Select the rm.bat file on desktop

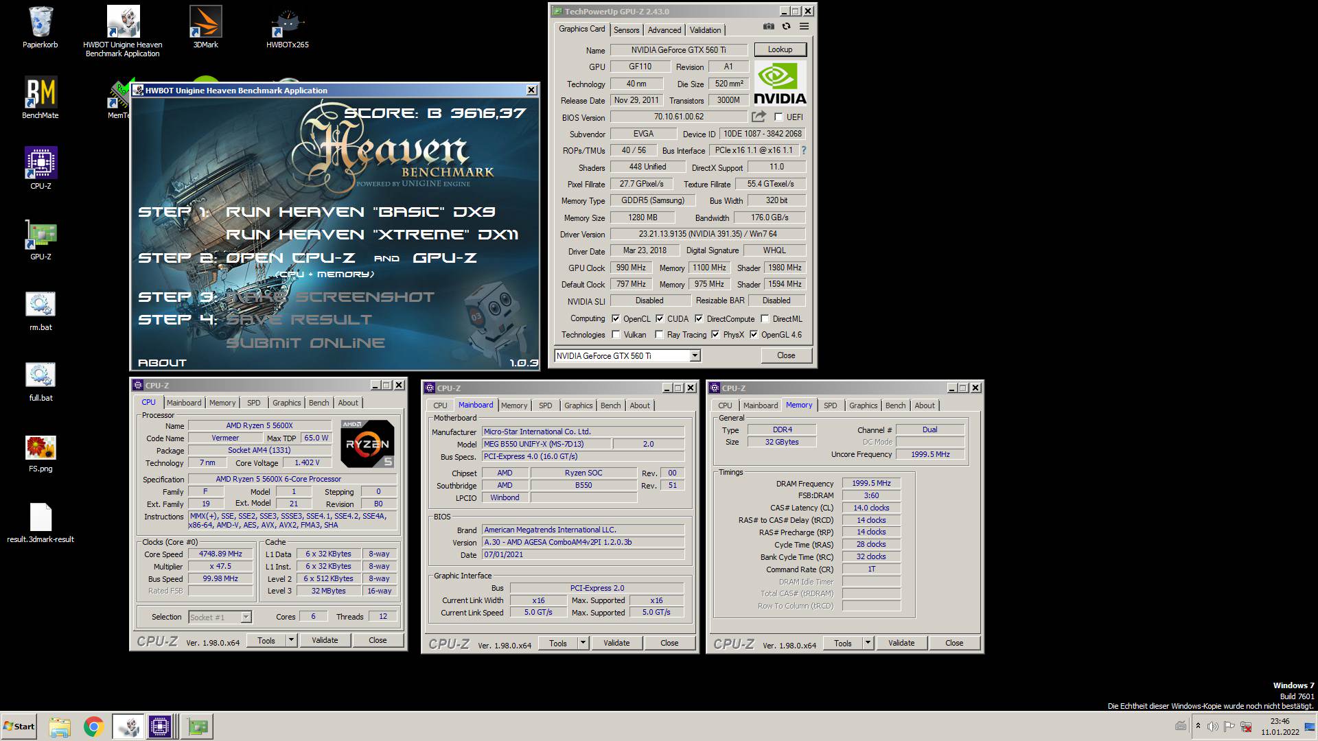pos(41,310)
